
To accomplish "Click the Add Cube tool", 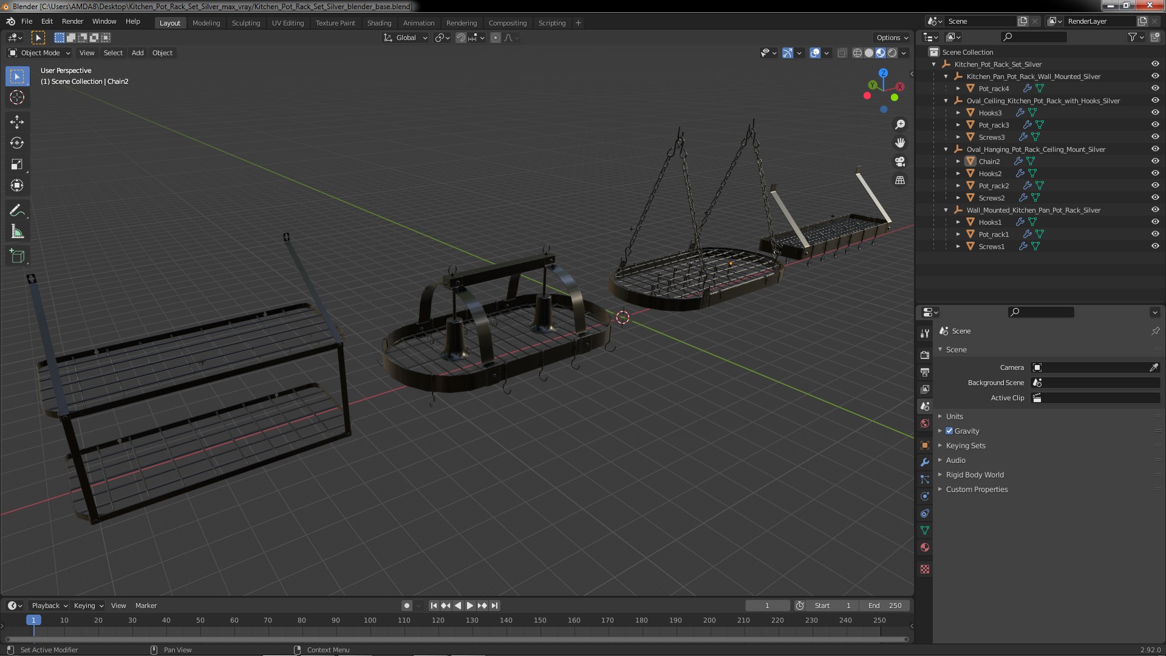I will (x=17, y=256).
